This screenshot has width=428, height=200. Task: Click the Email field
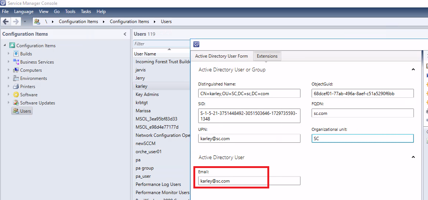click(249, 181)
